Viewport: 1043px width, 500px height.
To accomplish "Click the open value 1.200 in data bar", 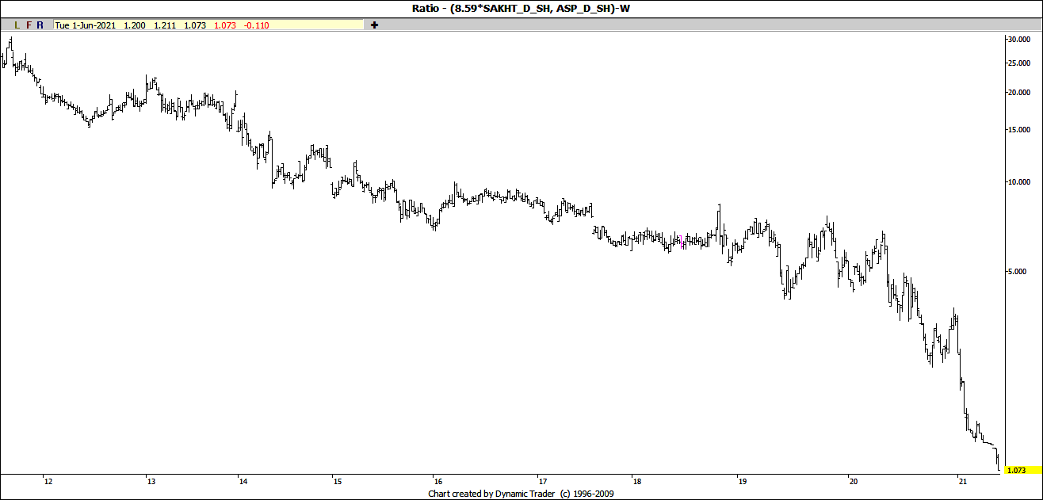I will (x=136, y=25).
